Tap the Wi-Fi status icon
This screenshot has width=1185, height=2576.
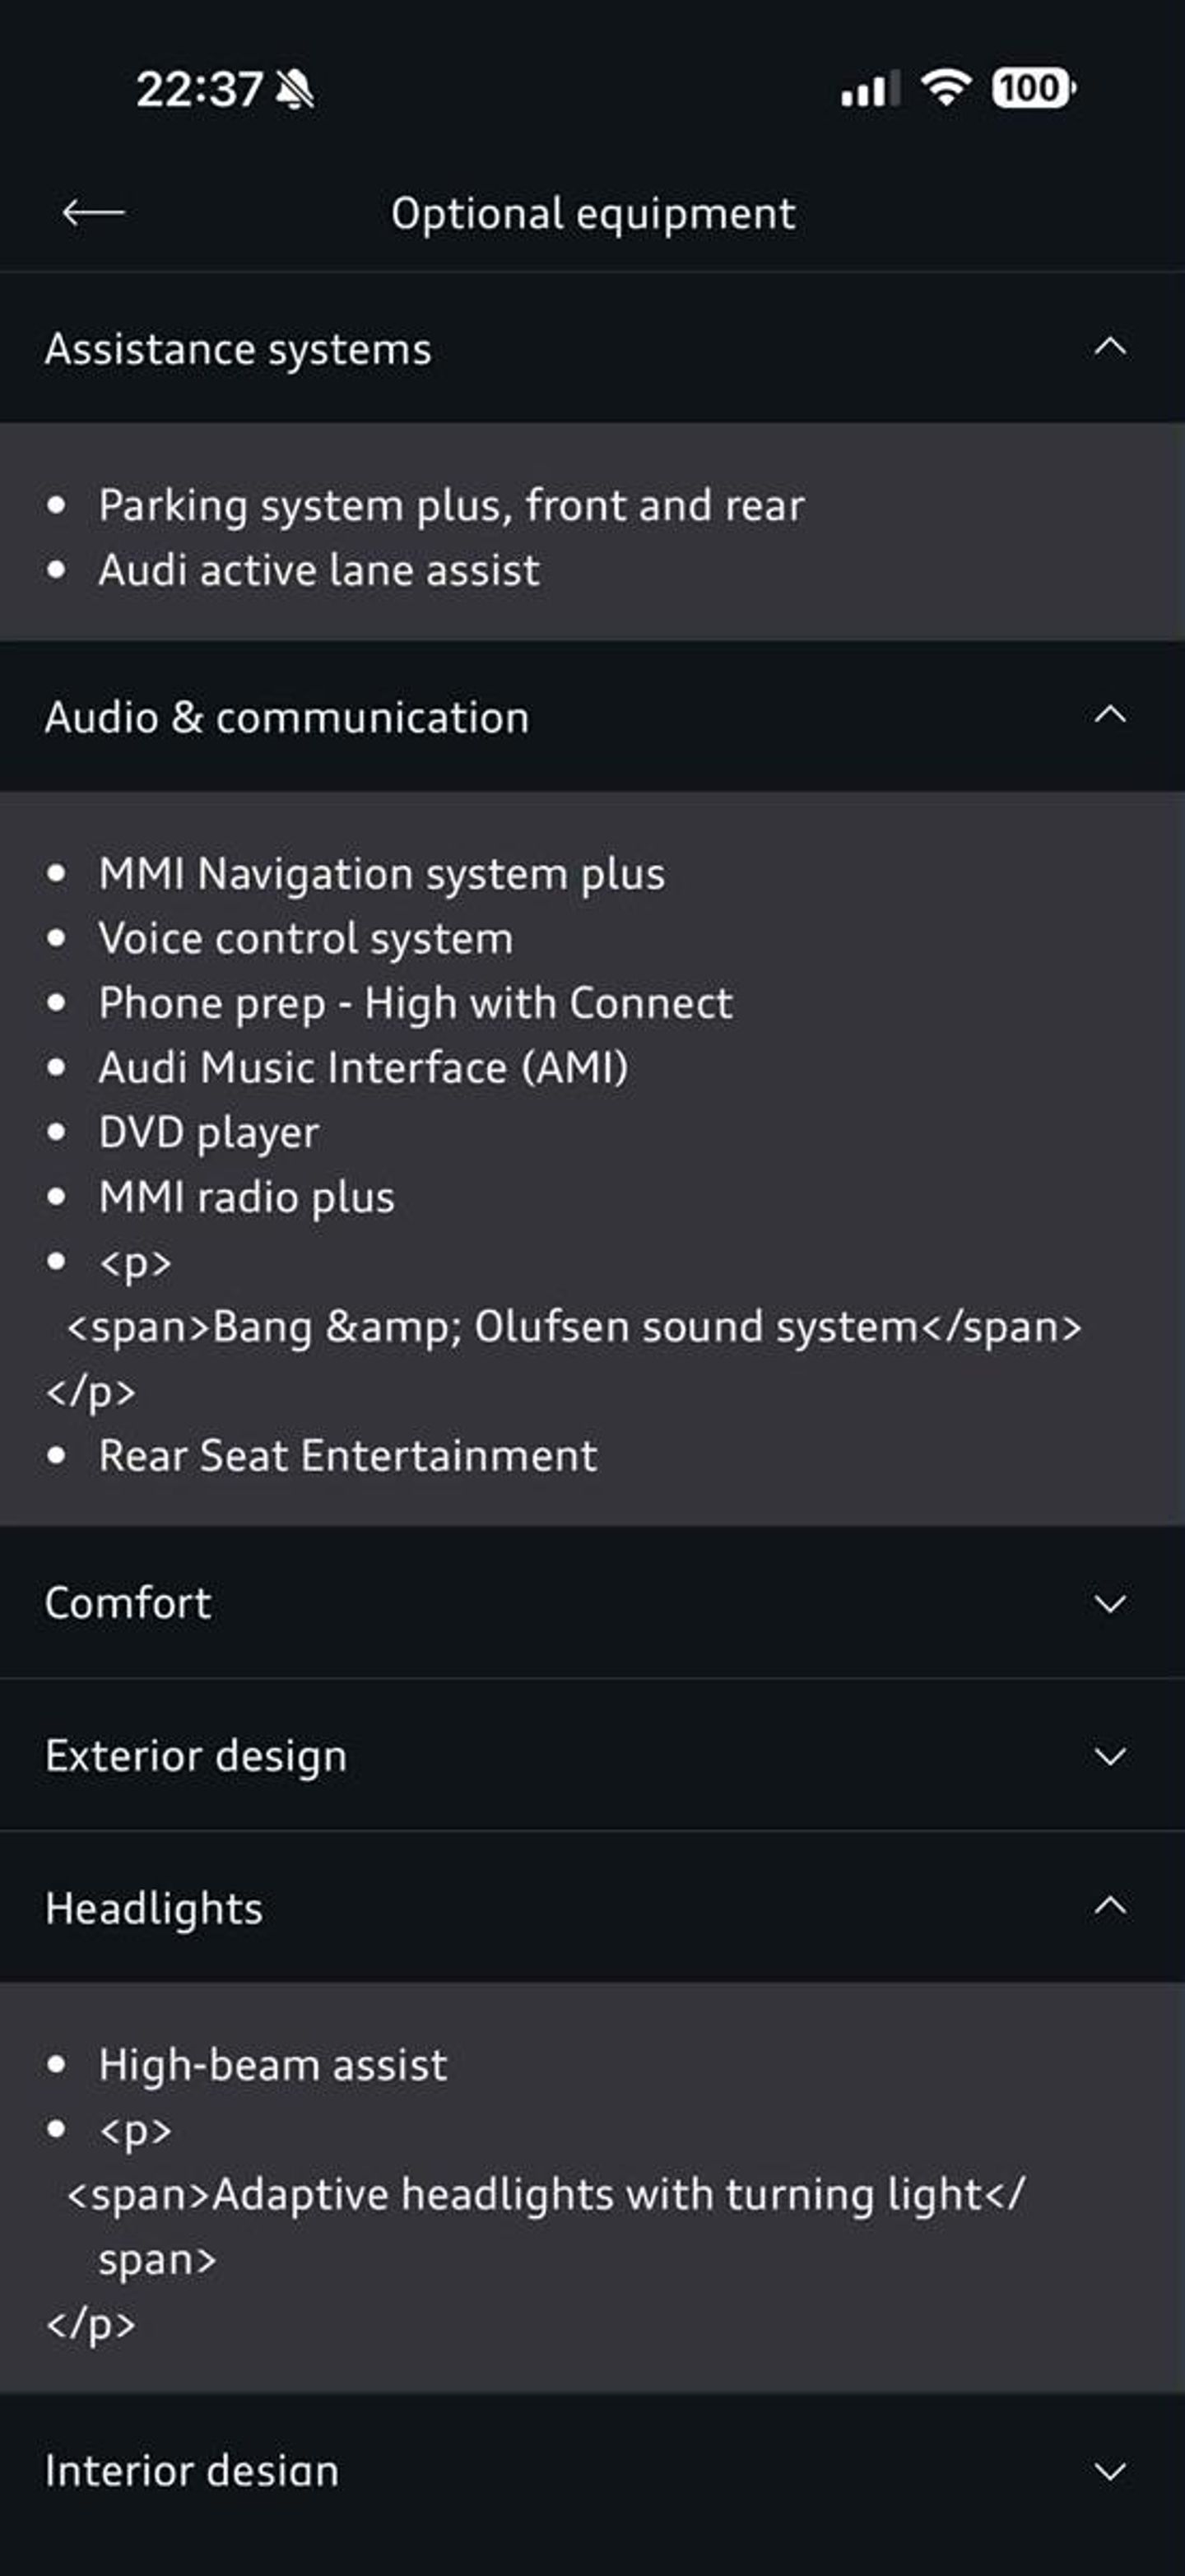(x=945, y=88)
